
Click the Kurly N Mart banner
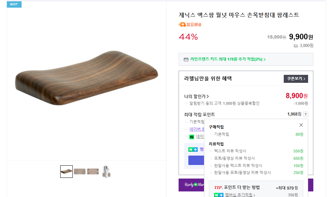pyautogui.click(x=191, y=184)
